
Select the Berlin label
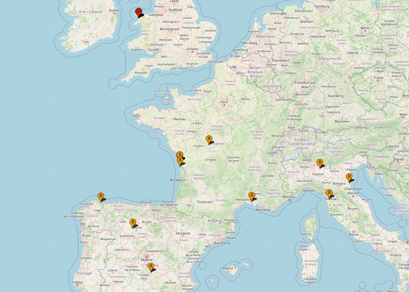[x=365, y=28]
